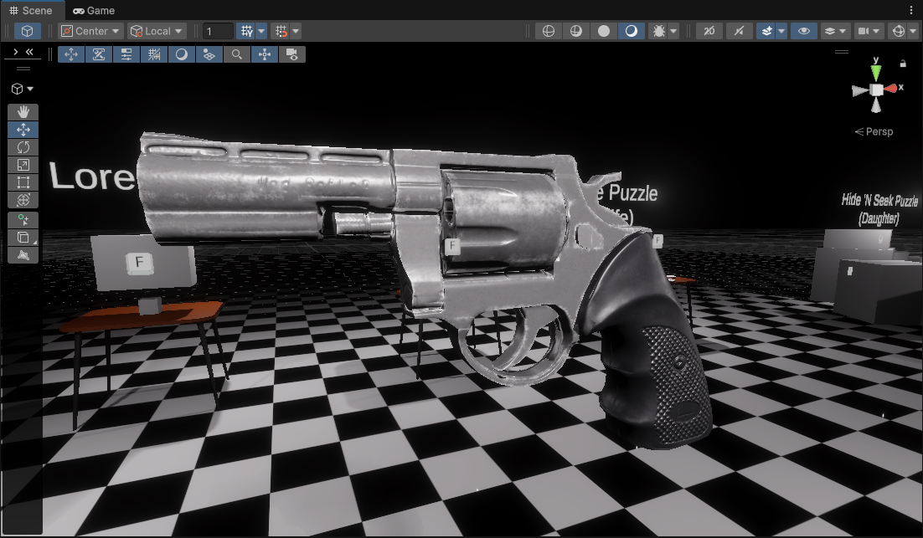Click the red X axis cone on gizmo
Screen dimensions: 923x538
pos(890,89)
